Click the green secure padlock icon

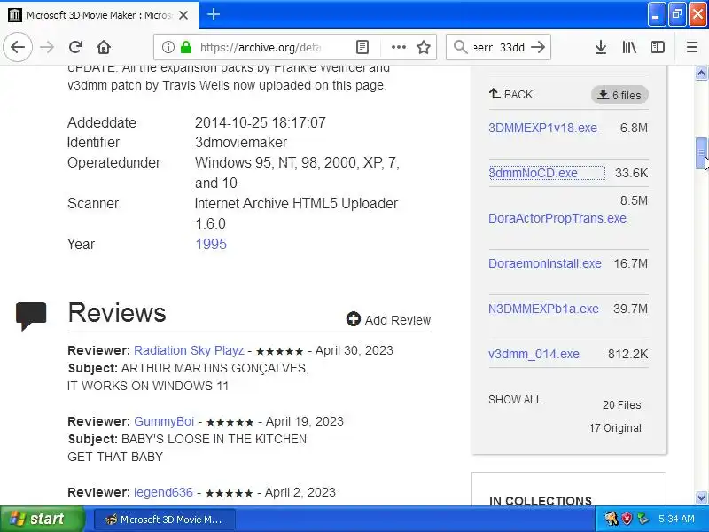[x=186, y=47]
